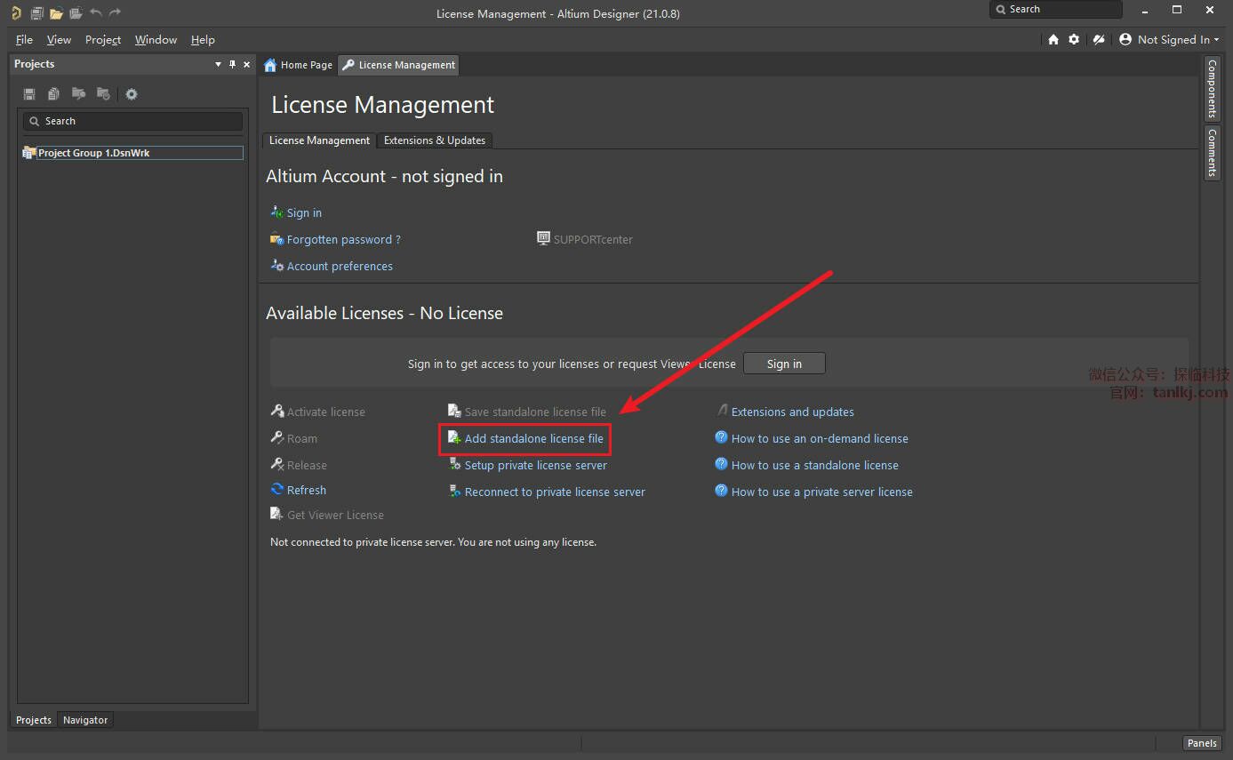Click the Sign in link under Altium Account
Screen dimensions: 1233x760
[x=304, y=213]
